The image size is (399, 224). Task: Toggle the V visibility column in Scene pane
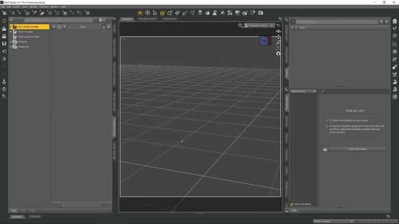click(x=292, y=27)
